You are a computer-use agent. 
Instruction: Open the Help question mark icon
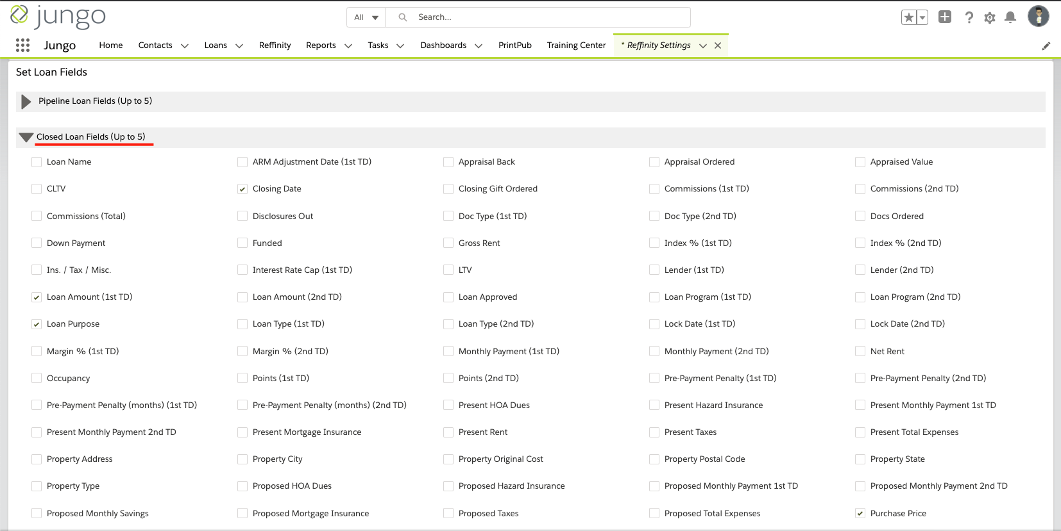point(969,18)
